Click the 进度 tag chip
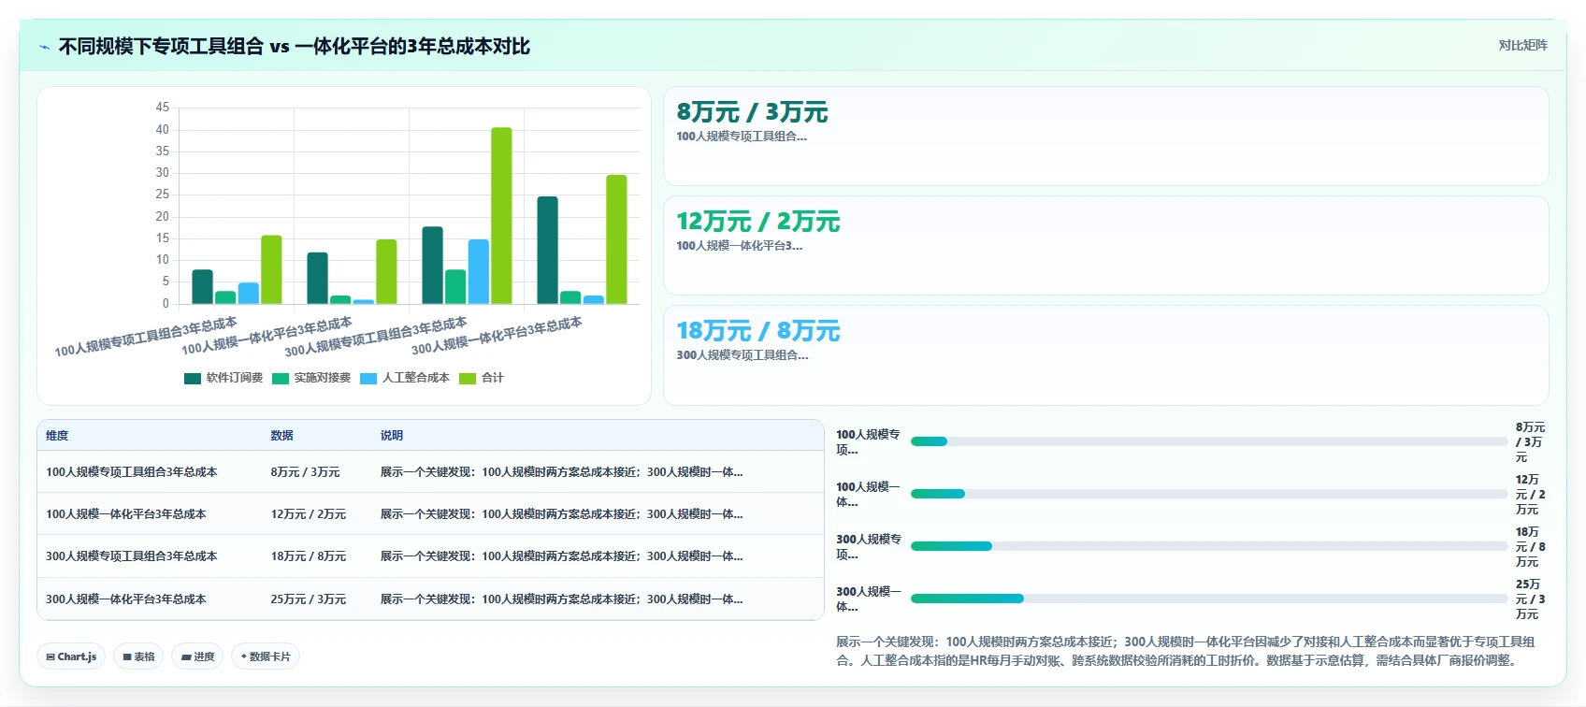The image size is (1586, 707). click(197, 656)
